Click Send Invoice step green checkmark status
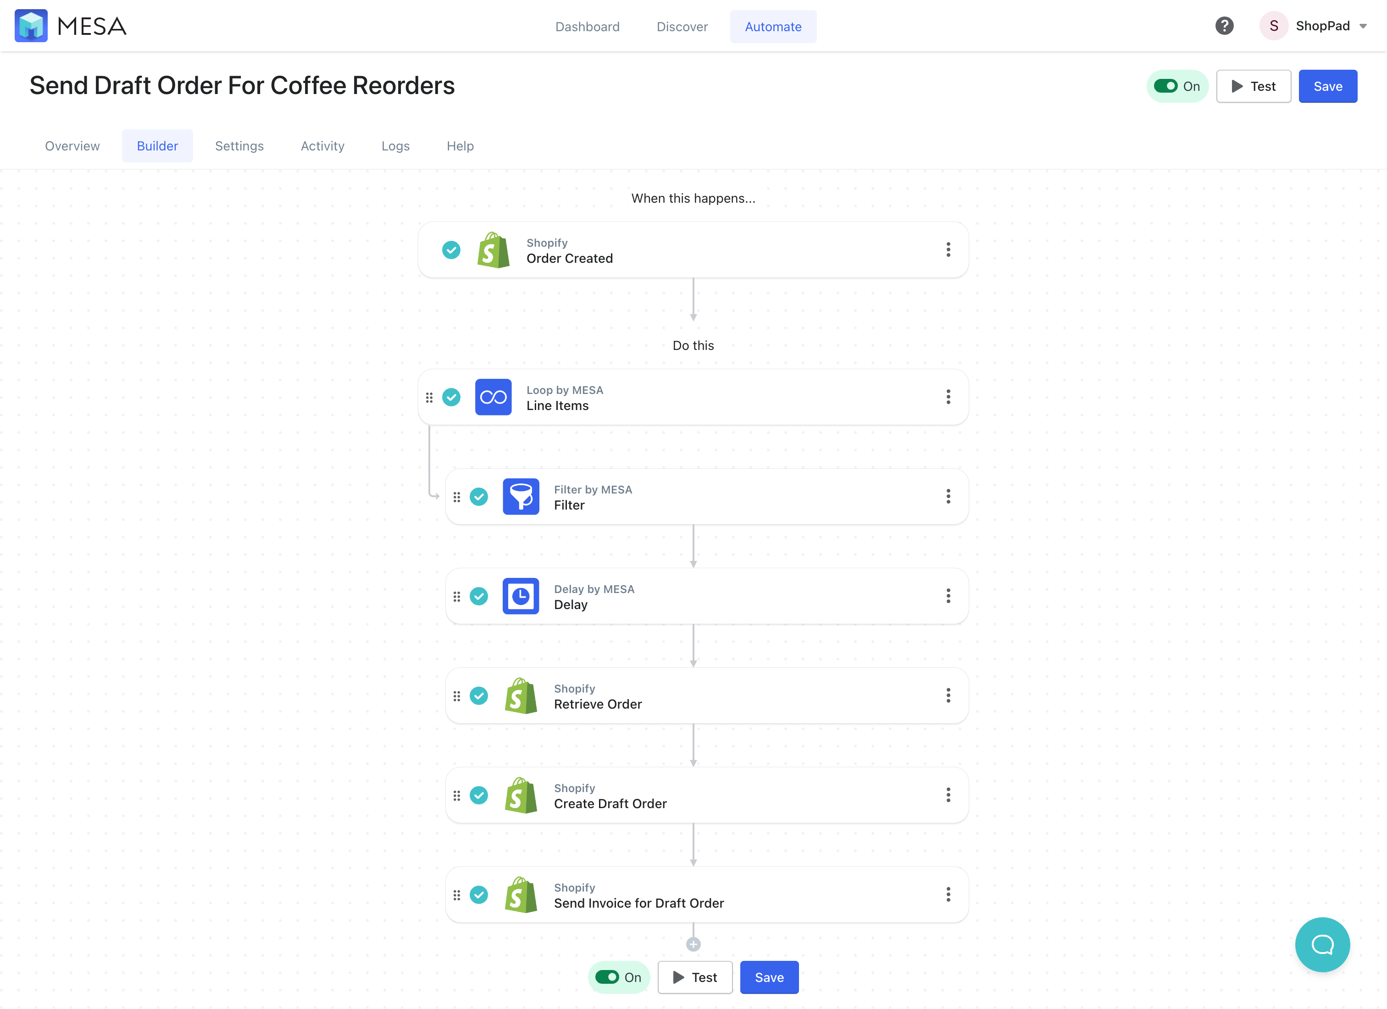This screenshot has height=1009, width=1387. coord(479,895)
